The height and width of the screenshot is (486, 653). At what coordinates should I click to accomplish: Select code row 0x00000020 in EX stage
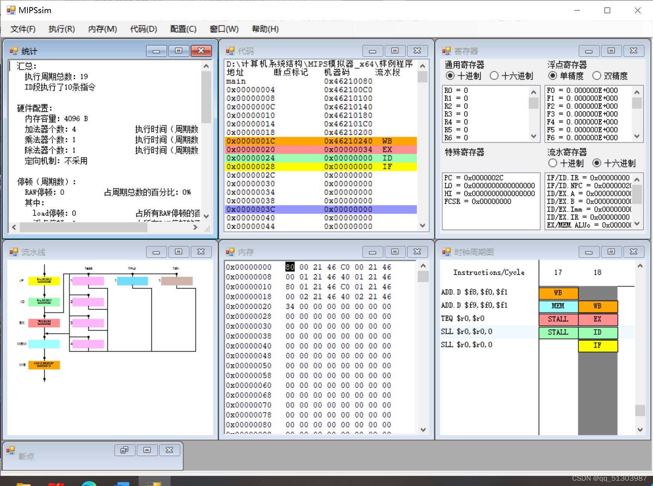tap(321, 150)
